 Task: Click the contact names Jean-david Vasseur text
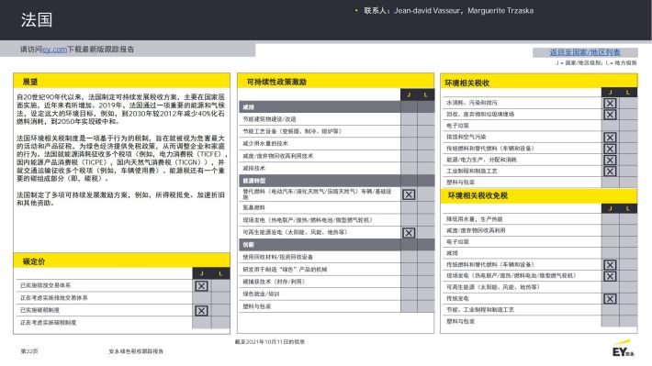(427, 11)
